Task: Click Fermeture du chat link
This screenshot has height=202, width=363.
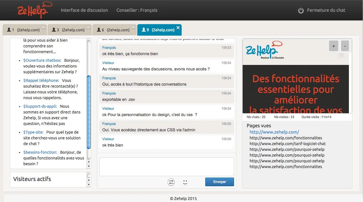Action: click(326, 10)
